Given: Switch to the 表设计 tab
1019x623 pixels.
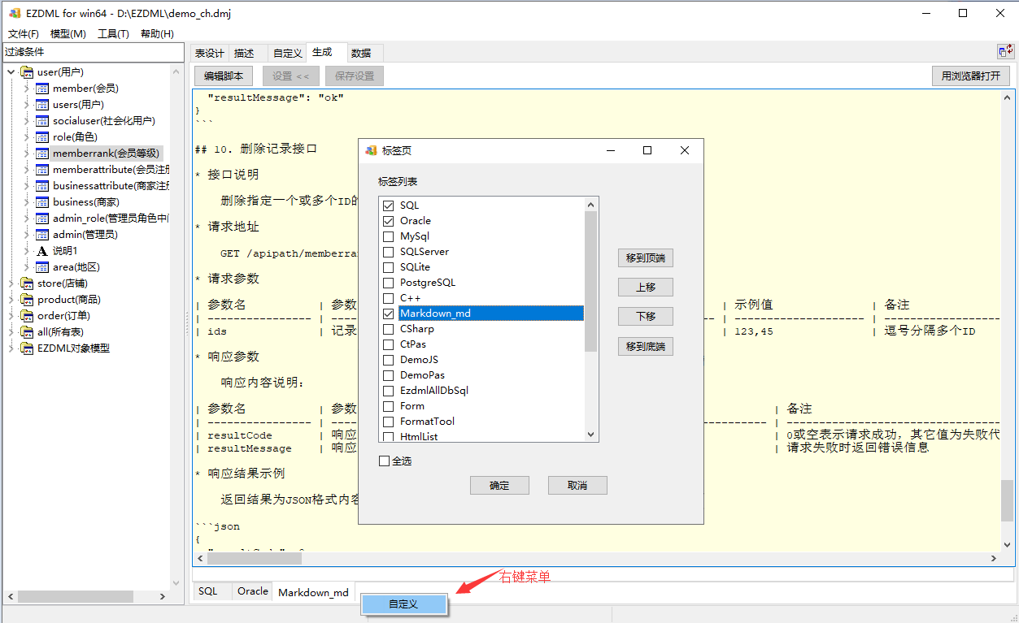Looking at the screenshot, I should 210,53.
